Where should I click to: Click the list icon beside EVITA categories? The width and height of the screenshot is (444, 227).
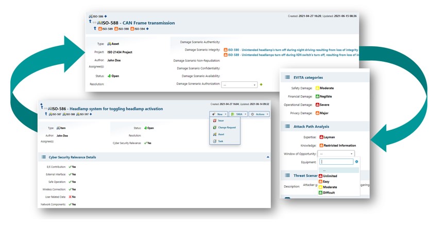pyautogui.click(x=287, y=77)
